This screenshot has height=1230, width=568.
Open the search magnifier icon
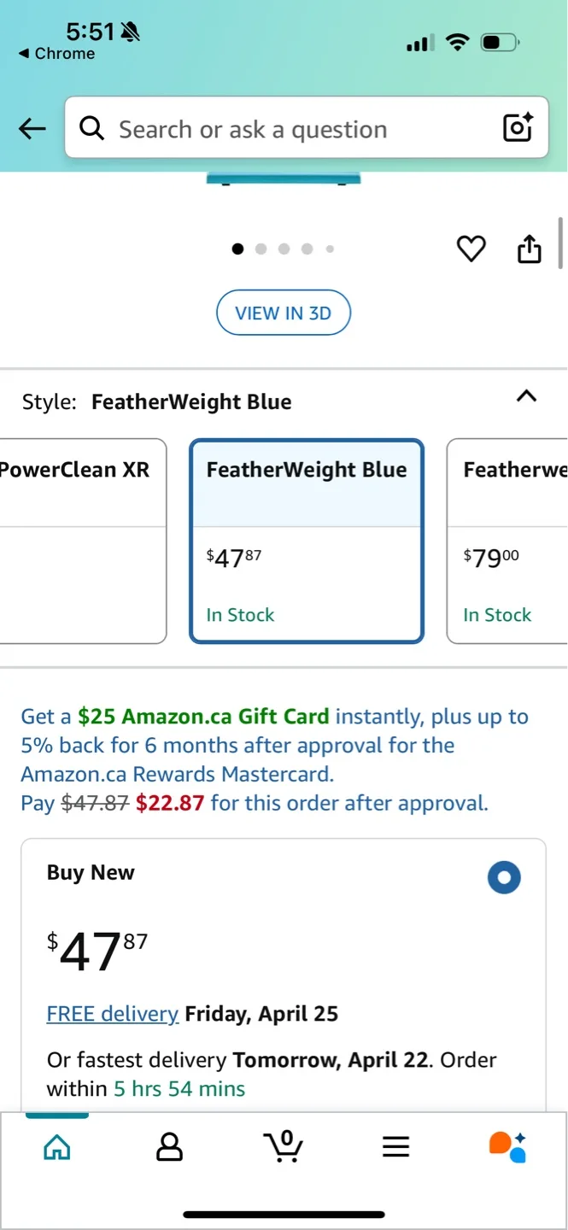click(x=91, y=128)
